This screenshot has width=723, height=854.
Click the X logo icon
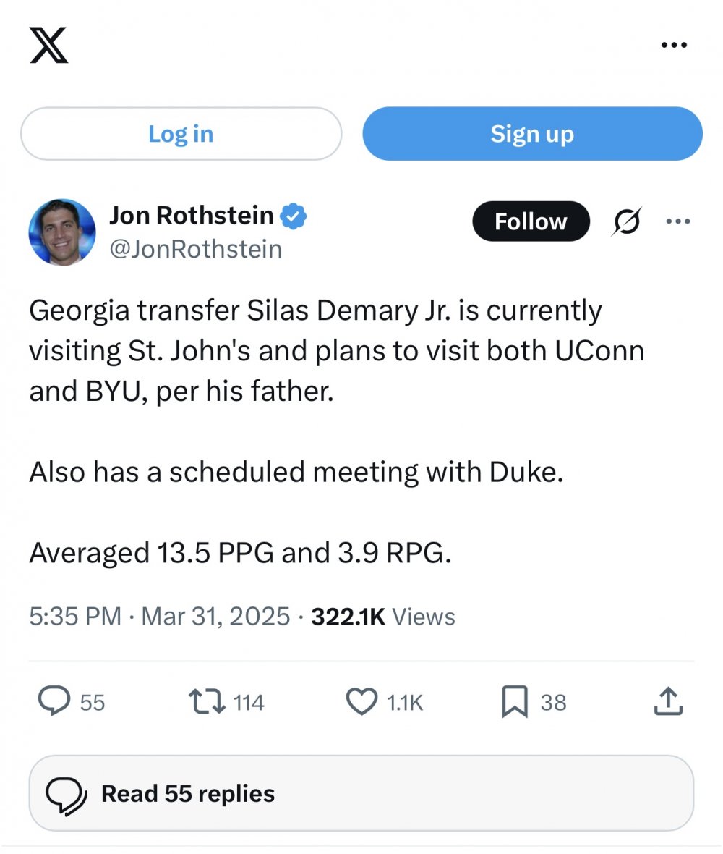[x=49, y=45]
